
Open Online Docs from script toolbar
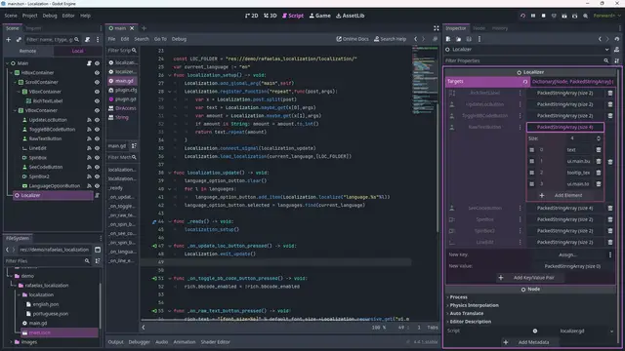(353, 39)
